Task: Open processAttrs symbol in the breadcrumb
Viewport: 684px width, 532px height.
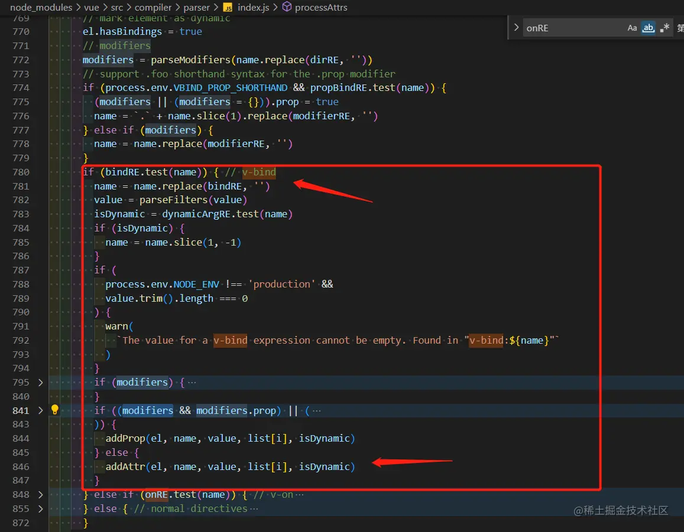Action: pos(321,8)
